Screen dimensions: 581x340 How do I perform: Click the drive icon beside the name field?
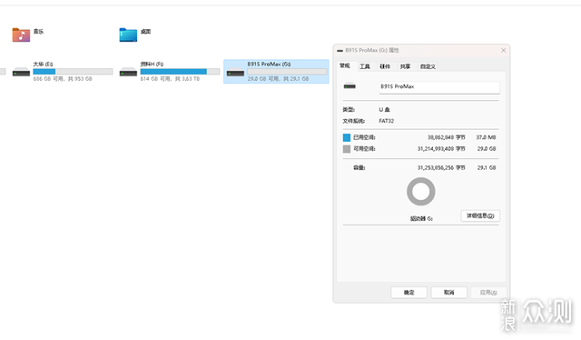pos(350,86)
